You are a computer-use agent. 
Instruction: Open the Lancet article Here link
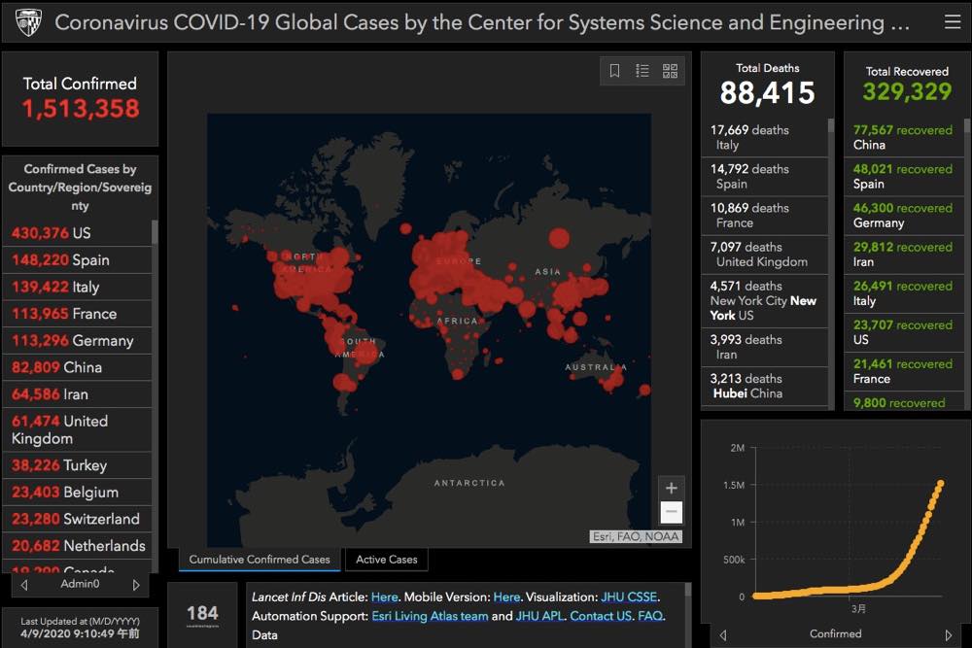384,597
